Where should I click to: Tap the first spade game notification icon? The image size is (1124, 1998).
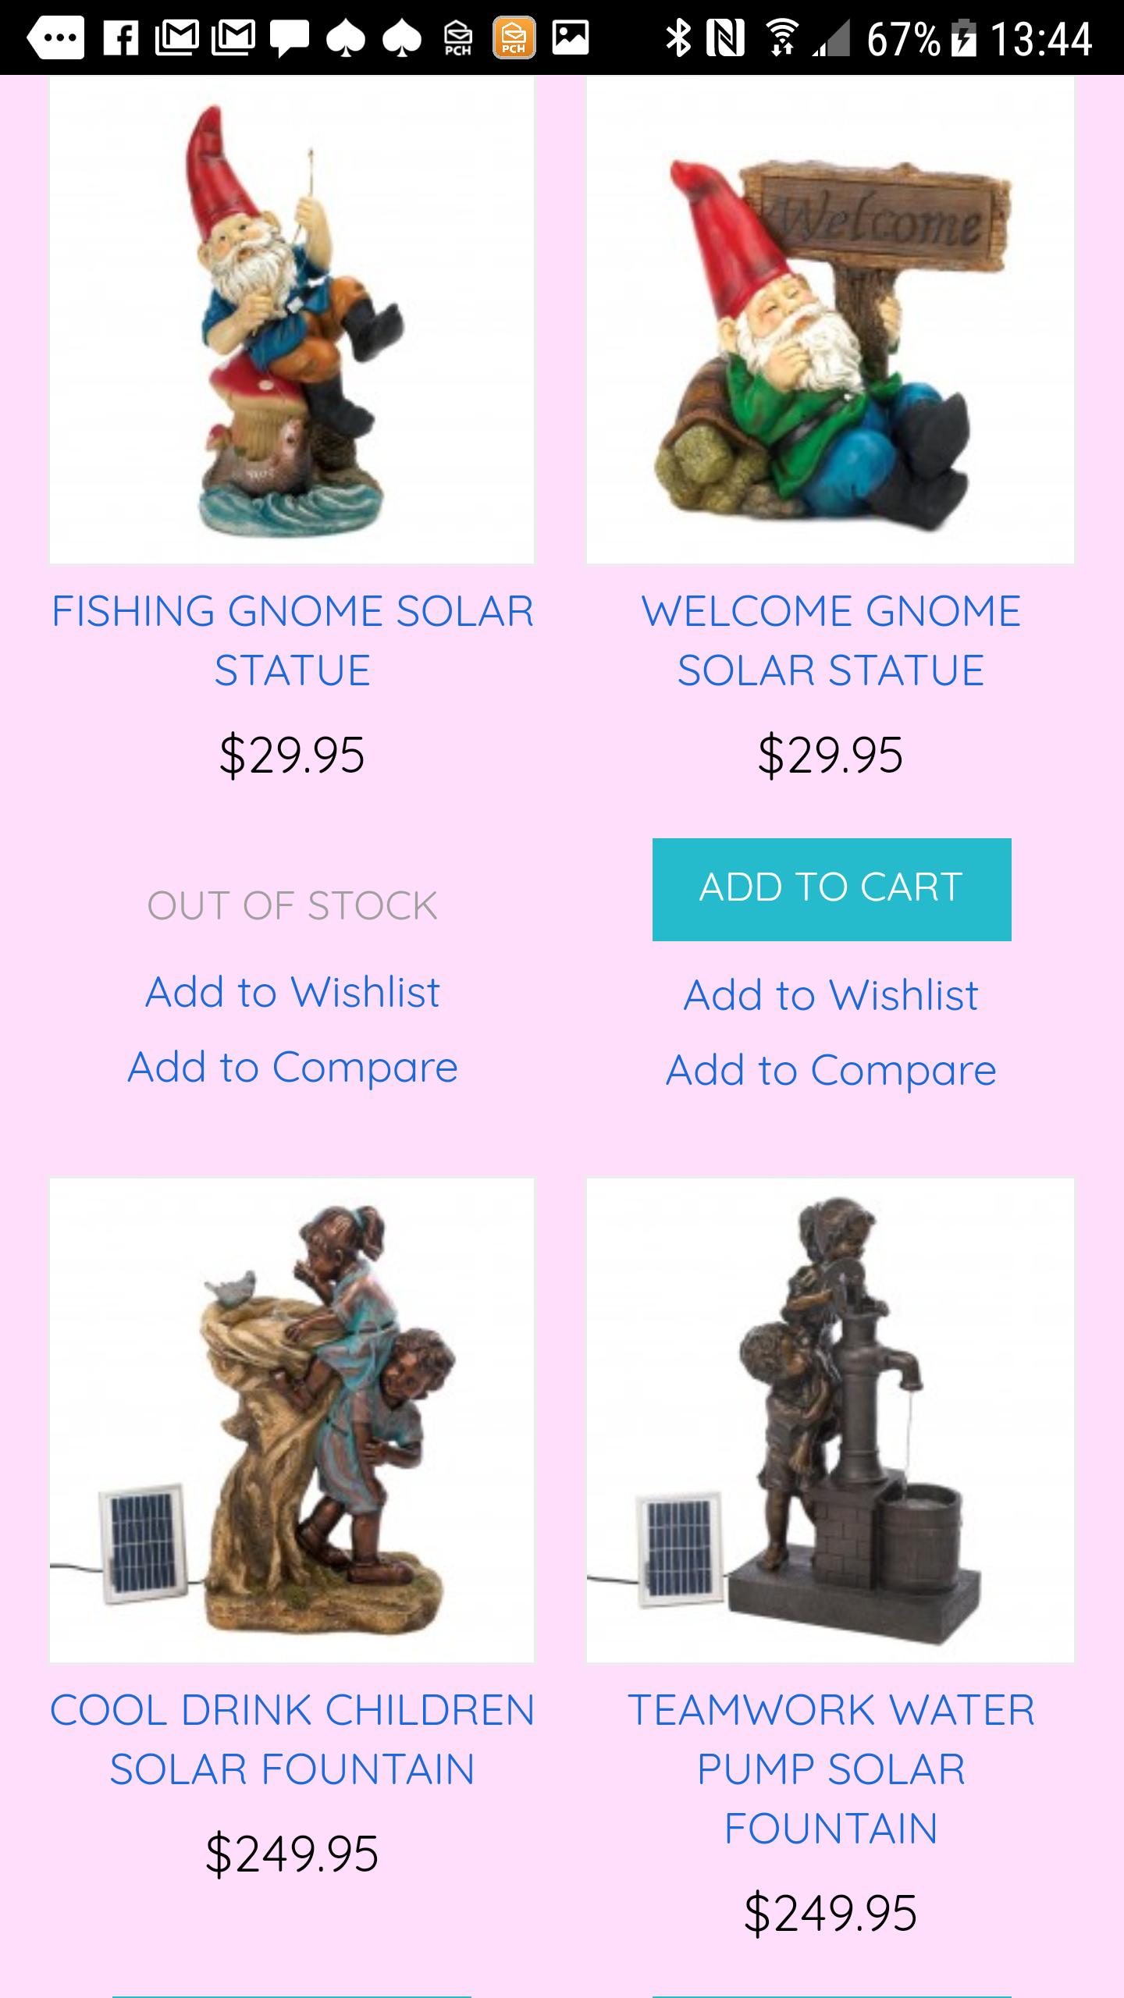346,39
